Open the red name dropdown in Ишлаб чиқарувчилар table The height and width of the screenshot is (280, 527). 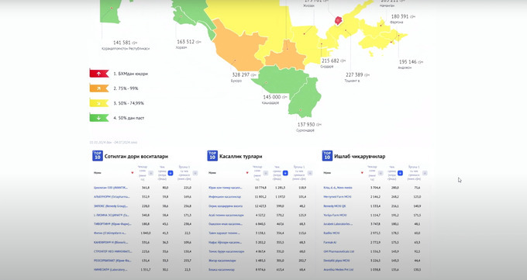362,173
